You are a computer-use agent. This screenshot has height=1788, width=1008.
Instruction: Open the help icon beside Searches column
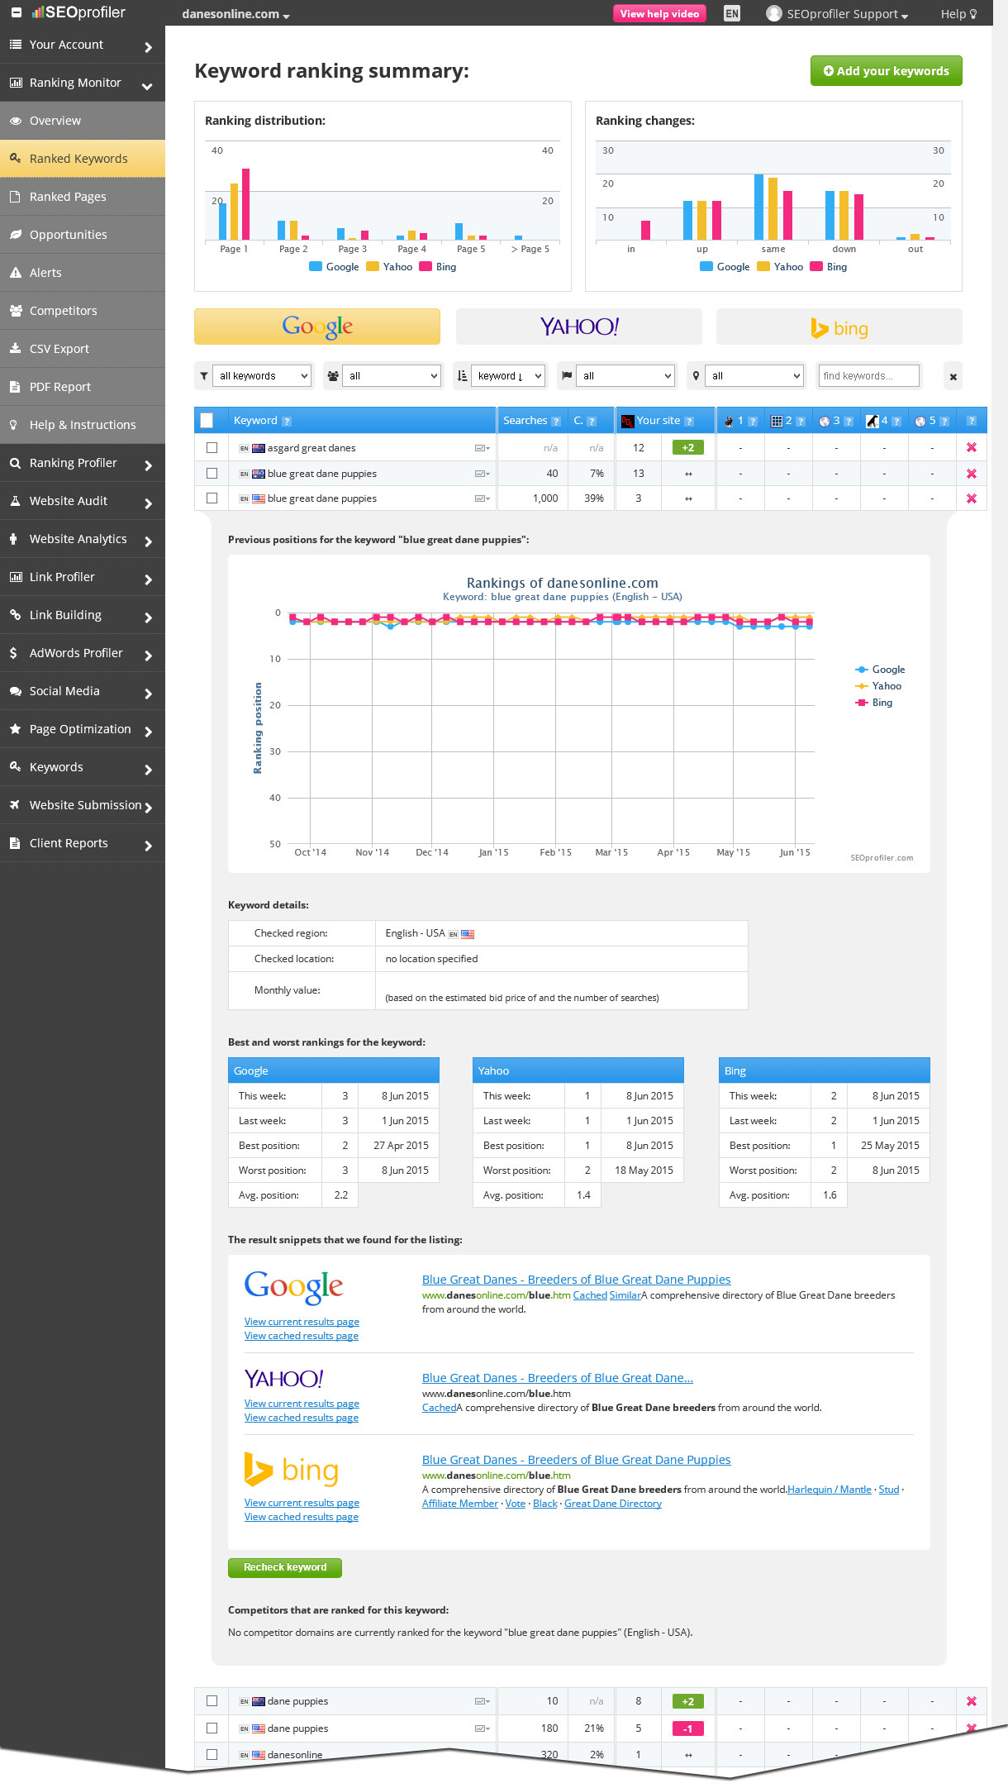[x=556, y=422]
